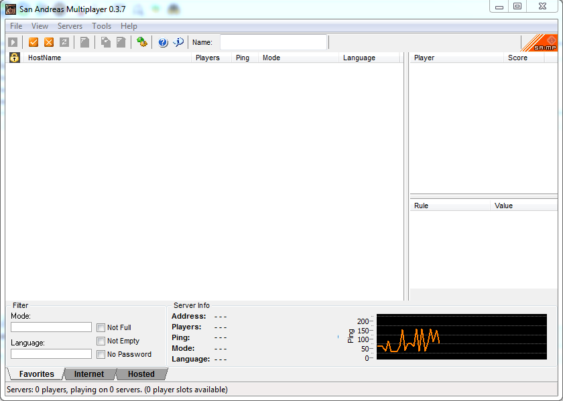Click into the Language filter text field
Screen dimensions: 563x401
point(51,353)
